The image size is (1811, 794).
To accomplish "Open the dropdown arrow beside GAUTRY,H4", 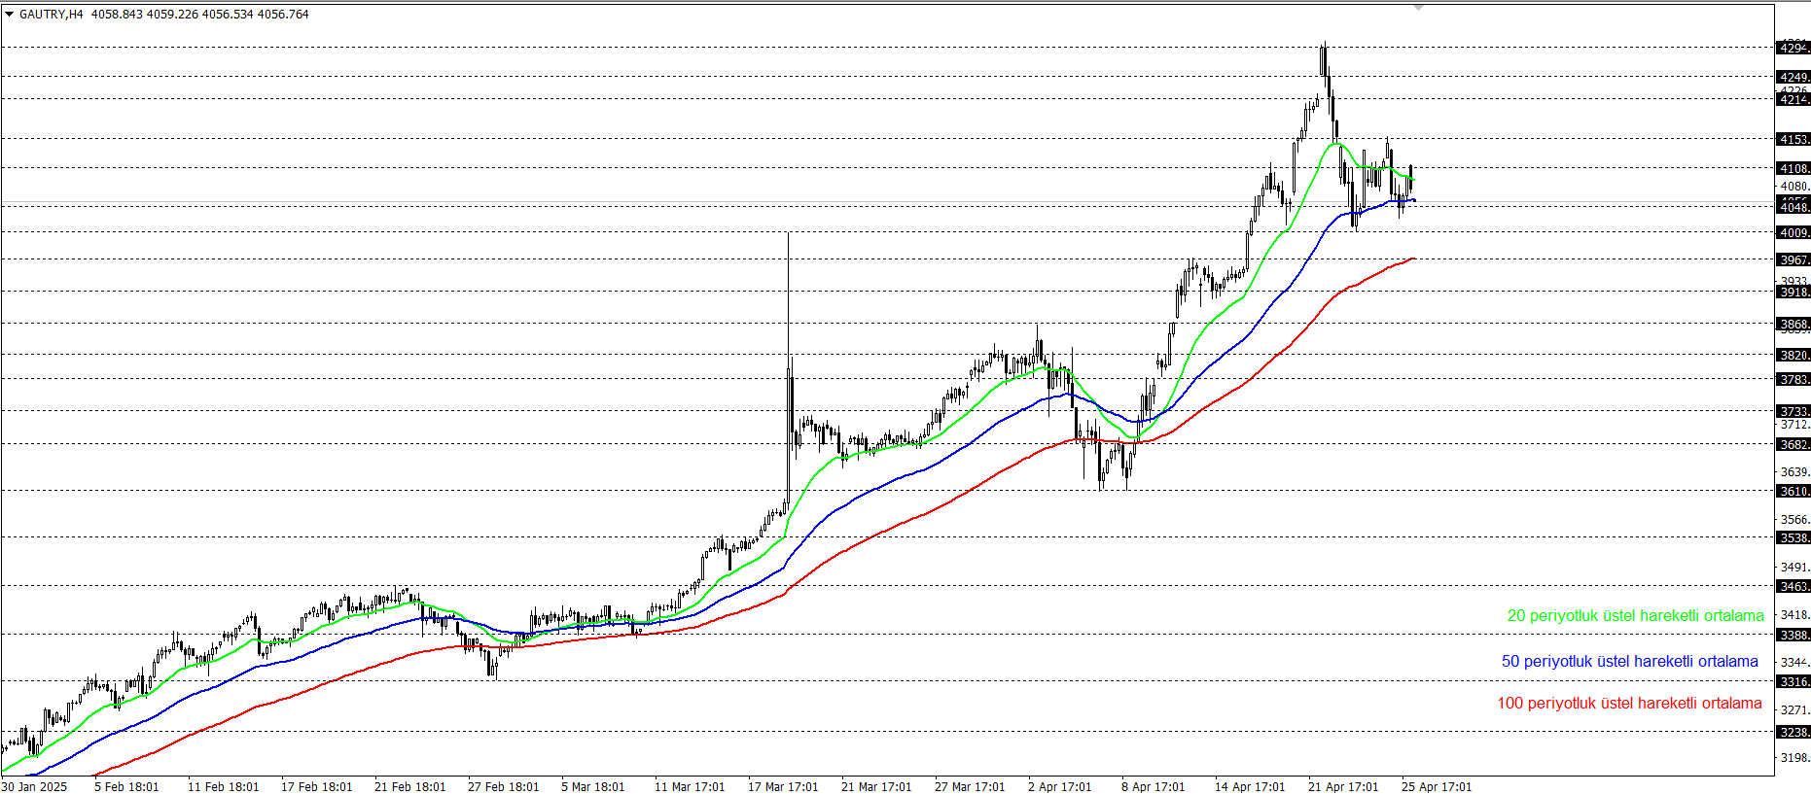I will (9, 15).
